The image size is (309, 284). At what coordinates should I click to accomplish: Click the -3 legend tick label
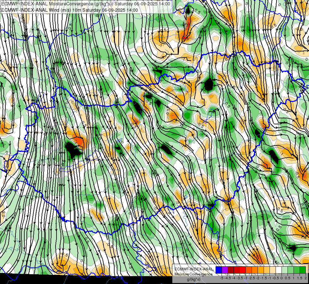(x=246, y=278)
